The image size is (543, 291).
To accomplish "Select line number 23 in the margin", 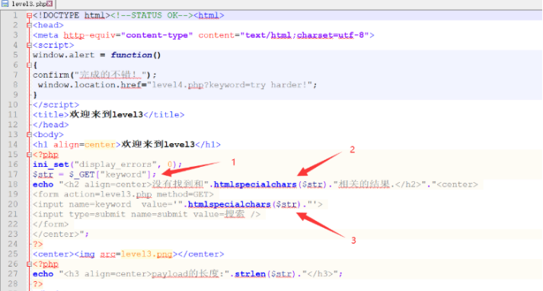I will click(13, 234).
